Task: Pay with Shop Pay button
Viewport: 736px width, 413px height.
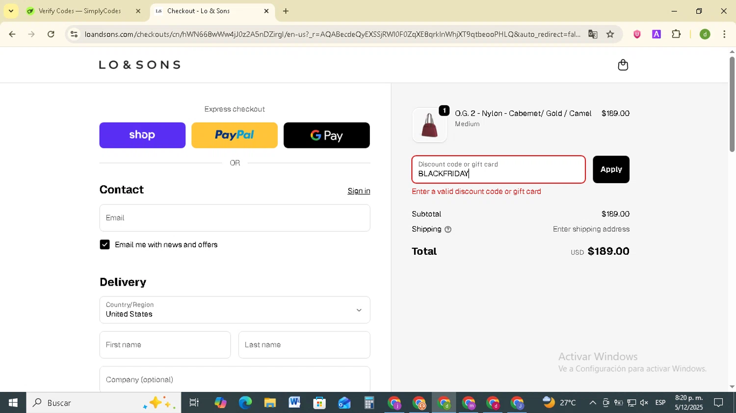Action: click(142, 135)
